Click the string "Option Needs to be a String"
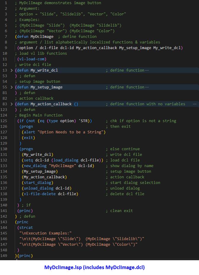Image resolution: width=199 pixels, height=275 pixels. 71,132
